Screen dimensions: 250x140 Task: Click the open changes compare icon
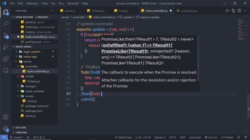click(234, 10)
